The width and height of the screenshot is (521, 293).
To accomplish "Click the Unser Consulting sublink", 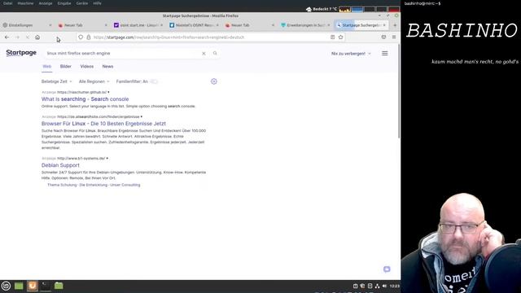I will (x=125, y=185).
